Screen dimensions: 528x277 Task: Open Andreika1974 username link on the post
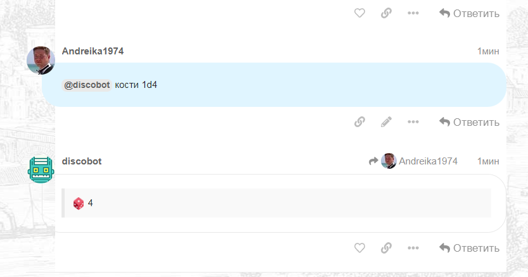[93, 51]
